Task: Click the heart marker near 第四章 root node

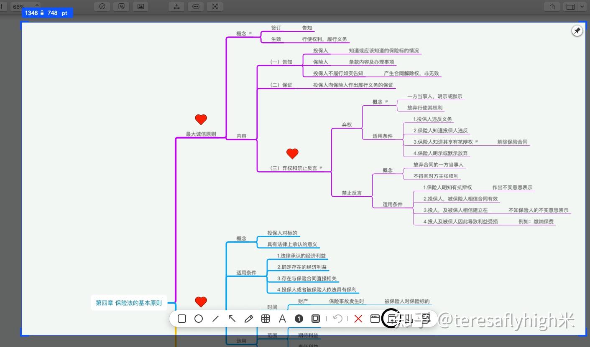Action: 201,302
